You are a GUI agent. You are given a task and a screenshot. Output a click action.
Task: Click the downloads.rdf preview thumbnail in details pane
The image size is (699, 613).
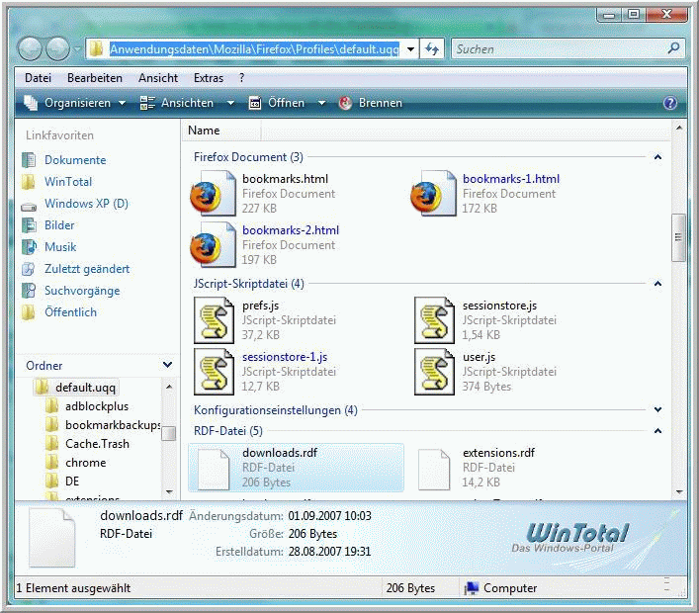(x=52, y=538)
